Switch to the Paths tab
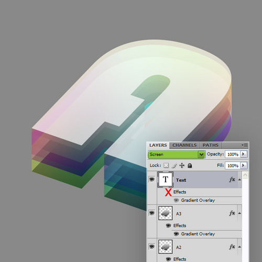 pos(211,145)
